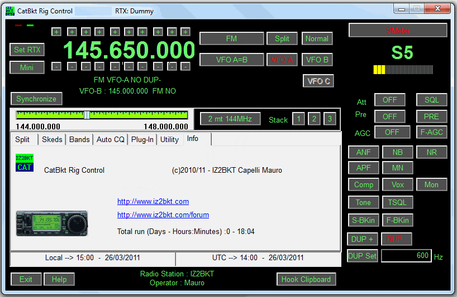Enable the Vox function
Viewport: 457px width, 297px height.
click(397, 184)
